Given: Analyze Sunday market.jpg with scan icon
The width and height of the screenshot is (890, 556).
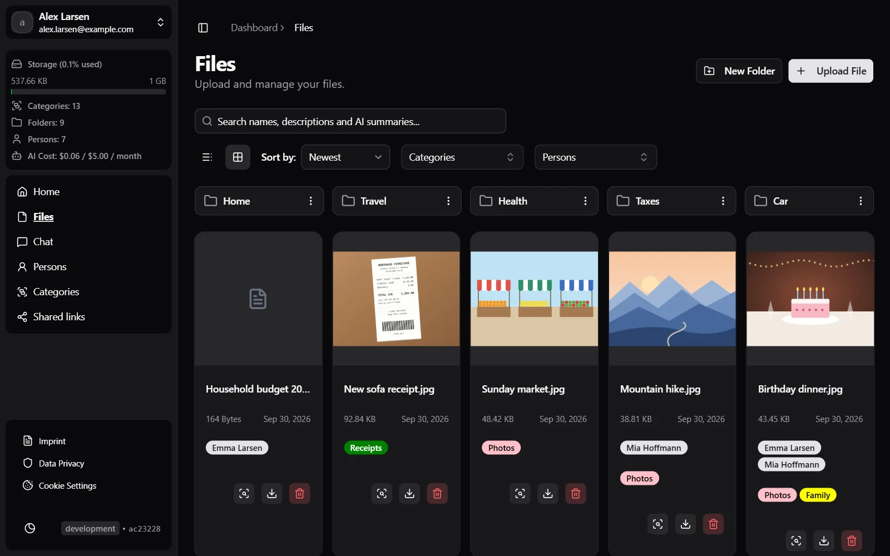Looking at the screenshot, I should tap(520, 493).
